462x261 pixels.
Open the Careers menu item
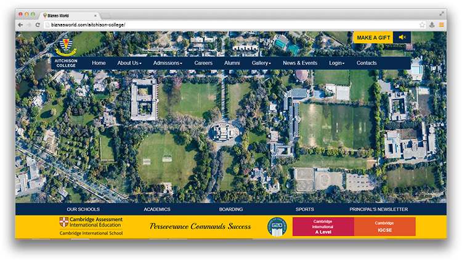coord(203,63)
